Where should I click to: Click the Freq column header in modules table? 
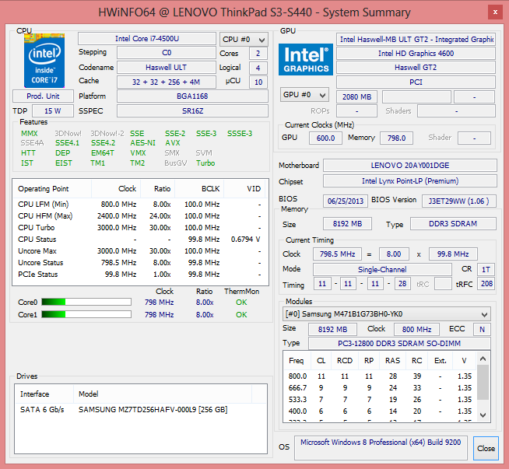pos(297,361)
